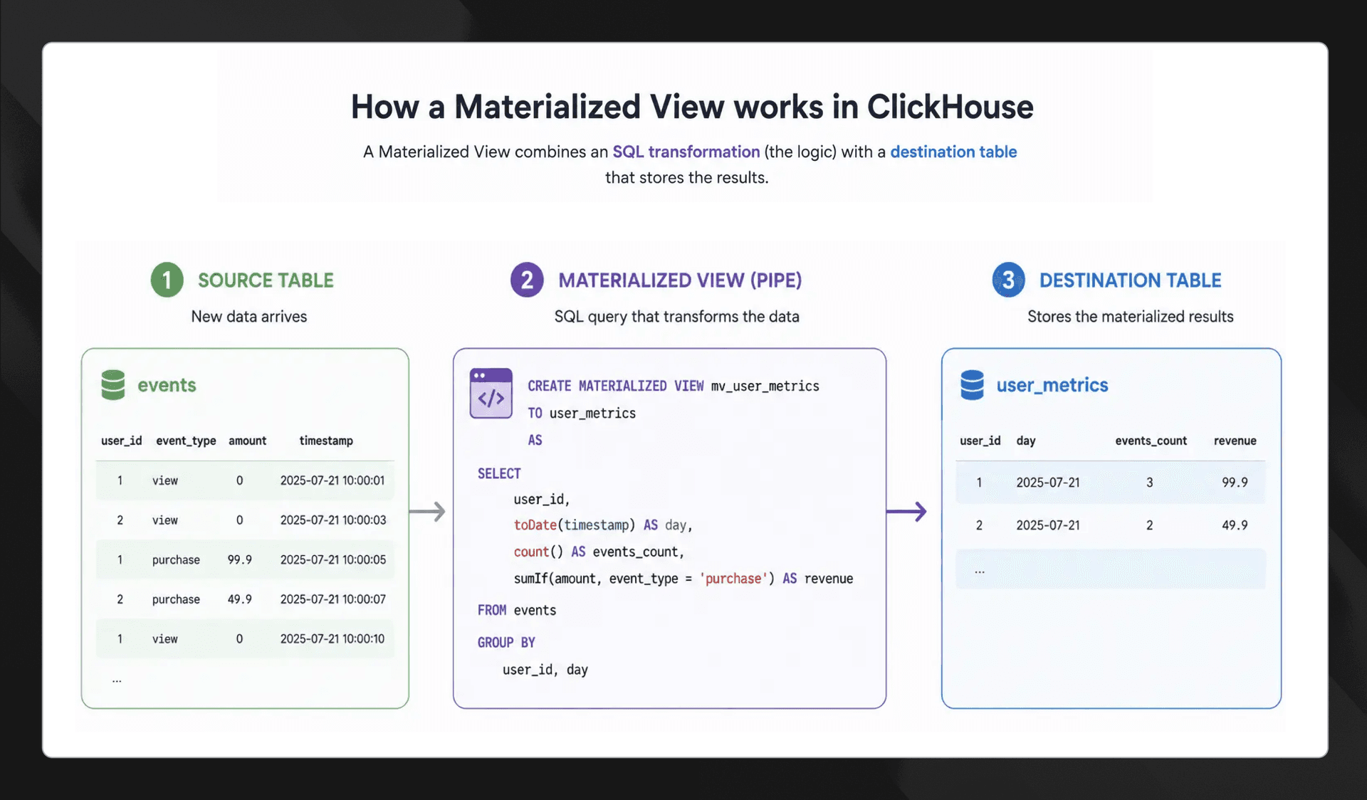1367x800 pixels.
Task: Click the purple number 2 badge
Action: (x=527, y=280)
